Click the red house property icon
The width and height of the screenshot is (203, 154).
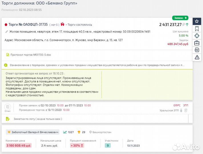tap(63, 25)
